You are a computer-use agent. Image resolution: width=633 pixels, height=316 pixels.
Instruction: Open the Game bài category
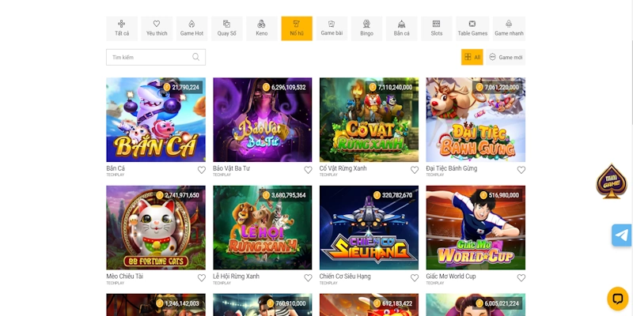click(332, 28)
